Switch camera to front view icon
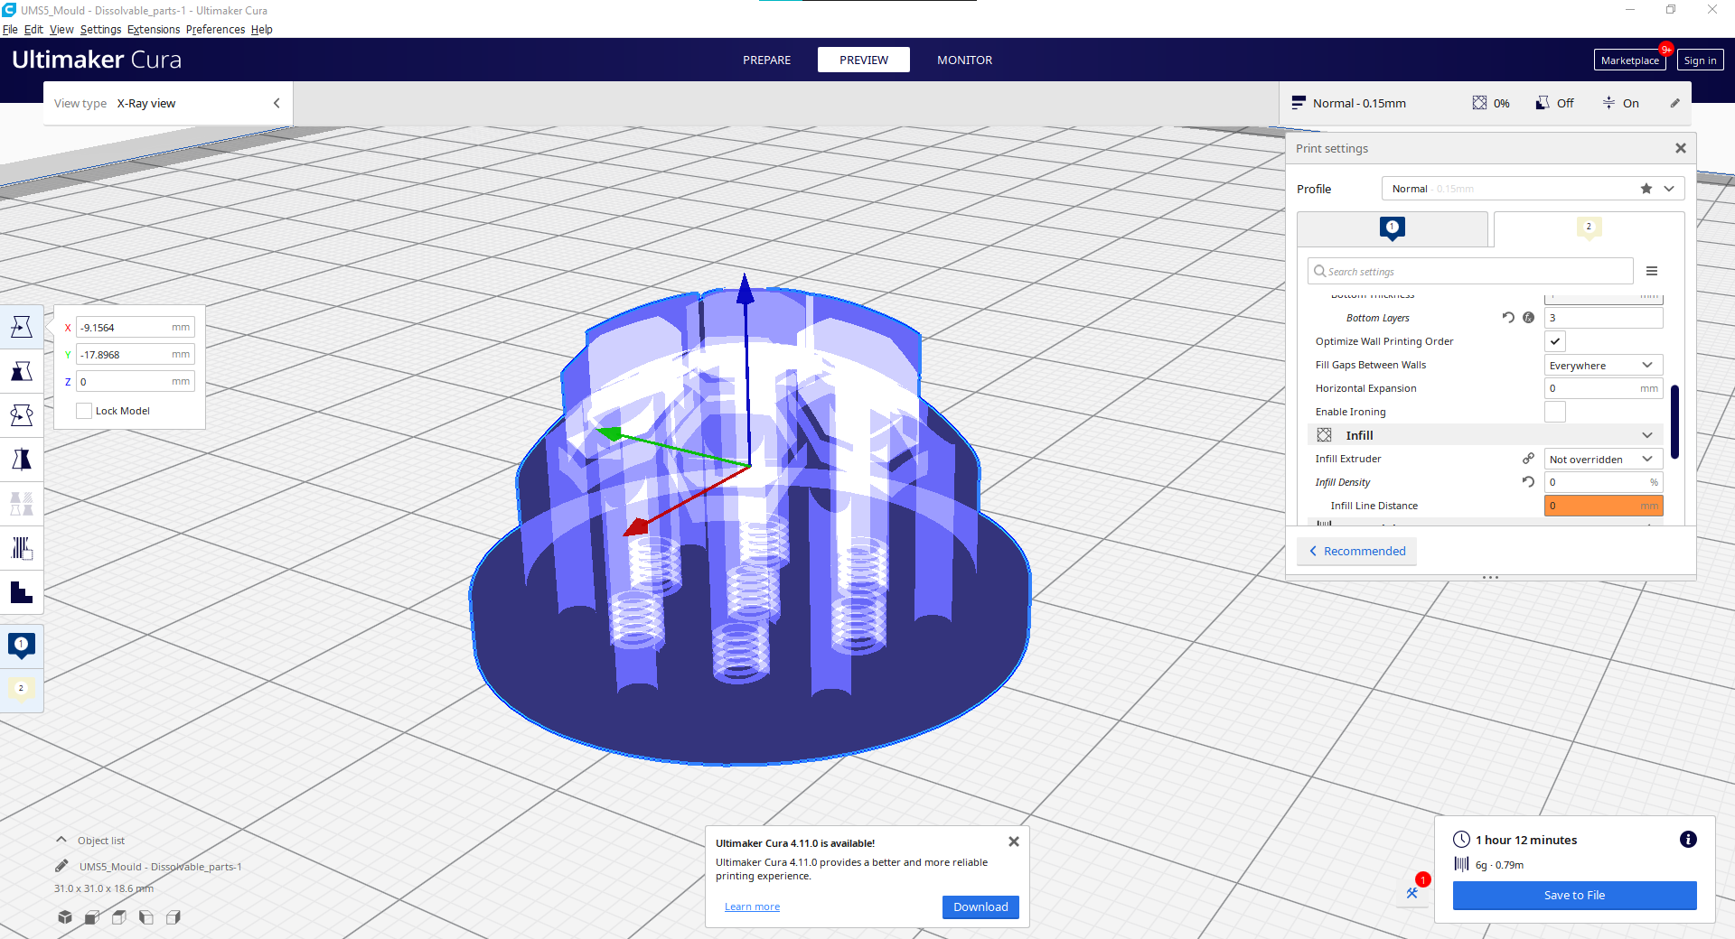 pyautogui.click(x=92, y=917)
